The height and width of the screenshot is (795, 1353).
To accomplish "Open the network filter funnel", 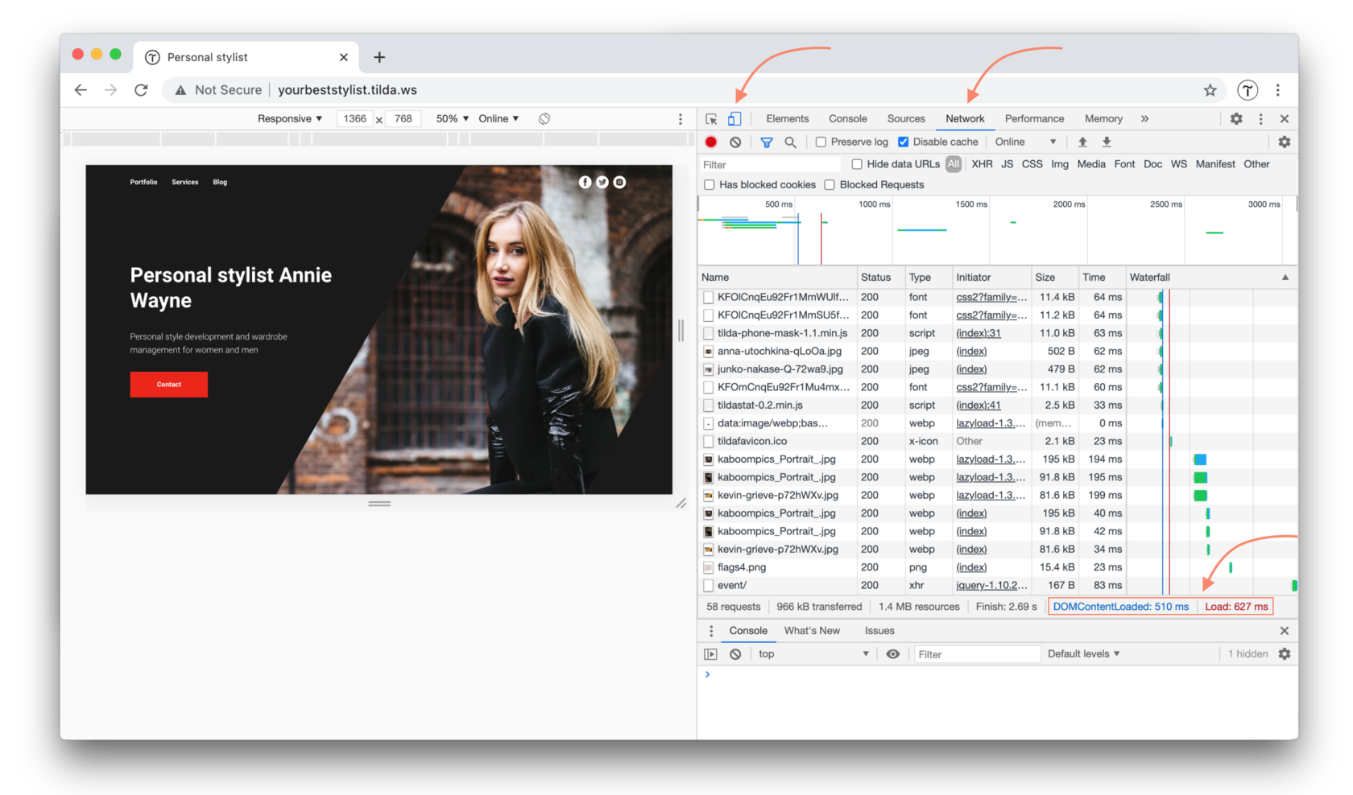I will pyautogui.click(x=766, y=142).
